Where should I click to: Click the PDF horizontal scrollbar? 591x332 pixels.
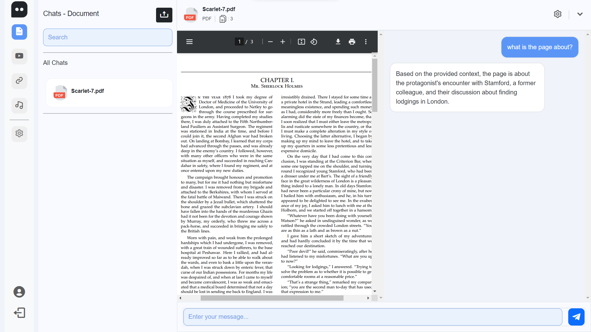coord(272,298)
